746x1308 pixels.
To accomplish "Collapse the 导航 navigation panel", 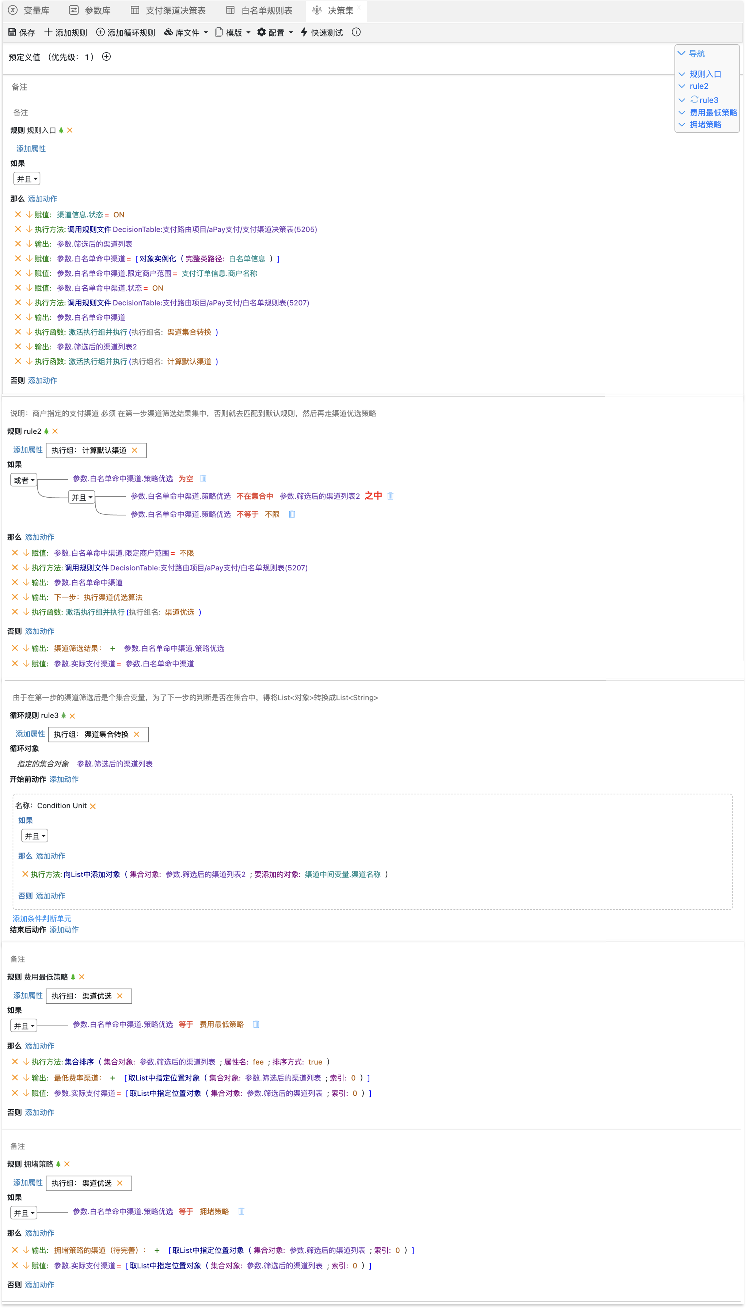I will [681, 53].
